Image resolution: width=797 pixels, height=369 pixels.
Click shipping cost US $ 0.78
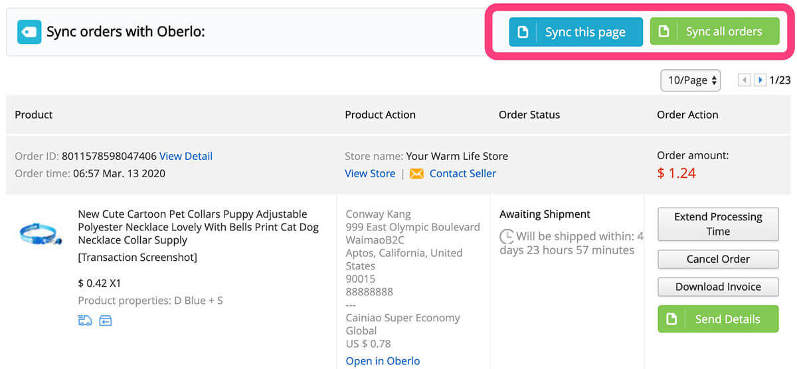369,344
